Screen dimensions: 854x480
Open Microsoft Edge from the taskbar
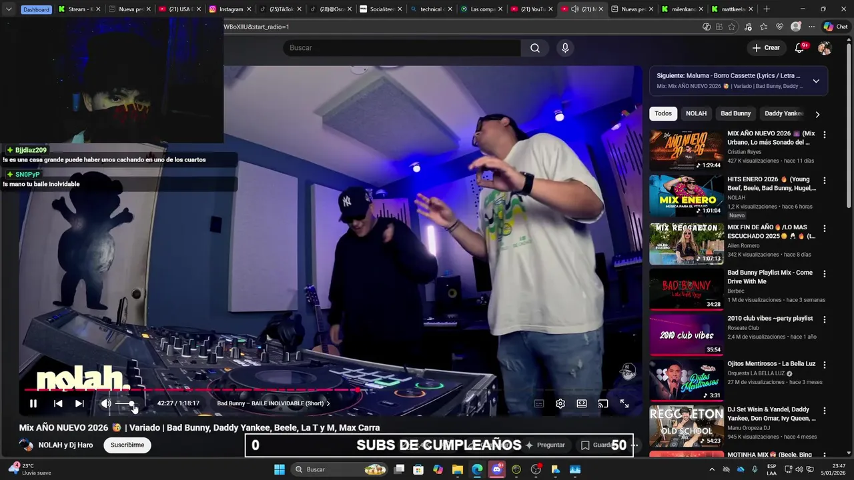477,469
